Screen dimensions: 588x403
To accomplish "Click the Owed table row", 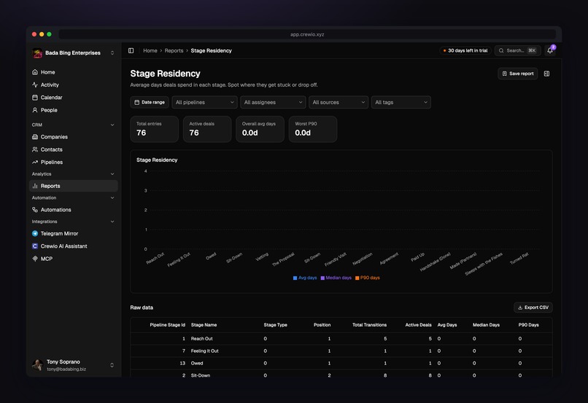I will coord(341,364).
